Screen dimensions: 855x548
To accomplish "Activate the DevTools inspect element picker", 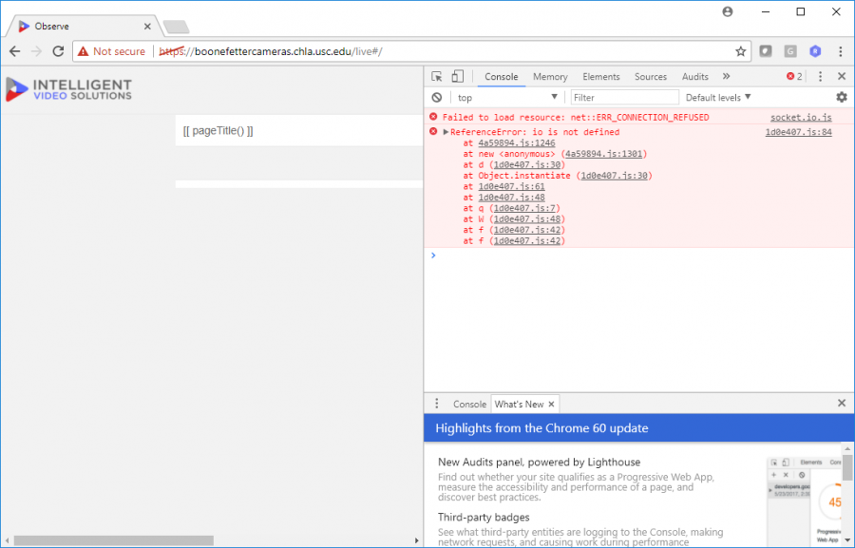I will (x=436, y=76).
